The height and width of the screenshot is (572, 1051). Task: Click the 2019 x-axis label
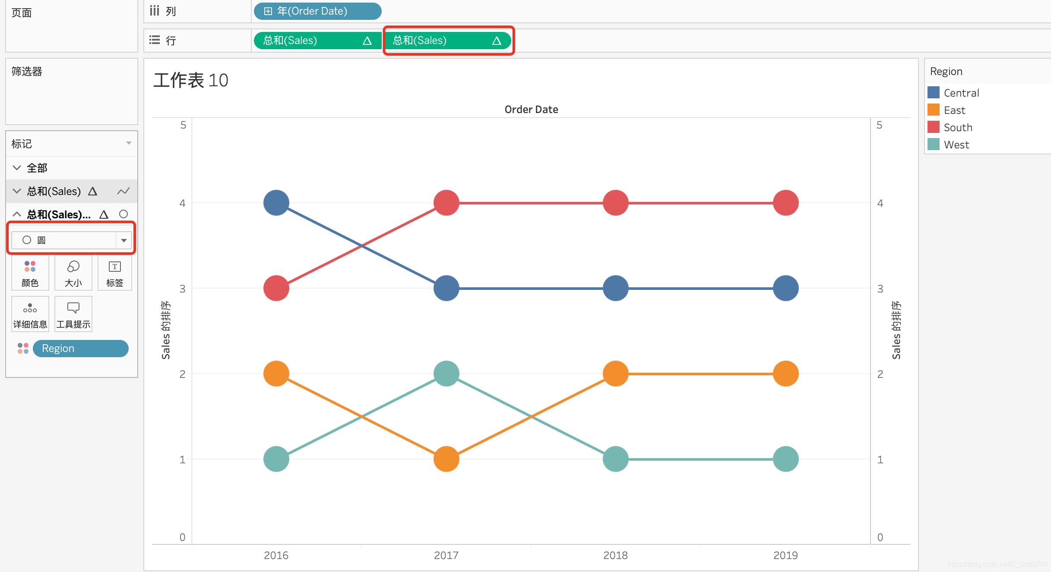point(785,556)
